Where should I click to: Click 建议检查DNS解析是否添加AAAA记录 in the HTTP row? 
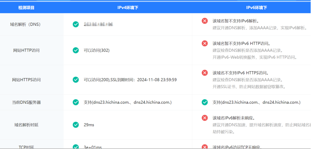click(x=248, y=50)
